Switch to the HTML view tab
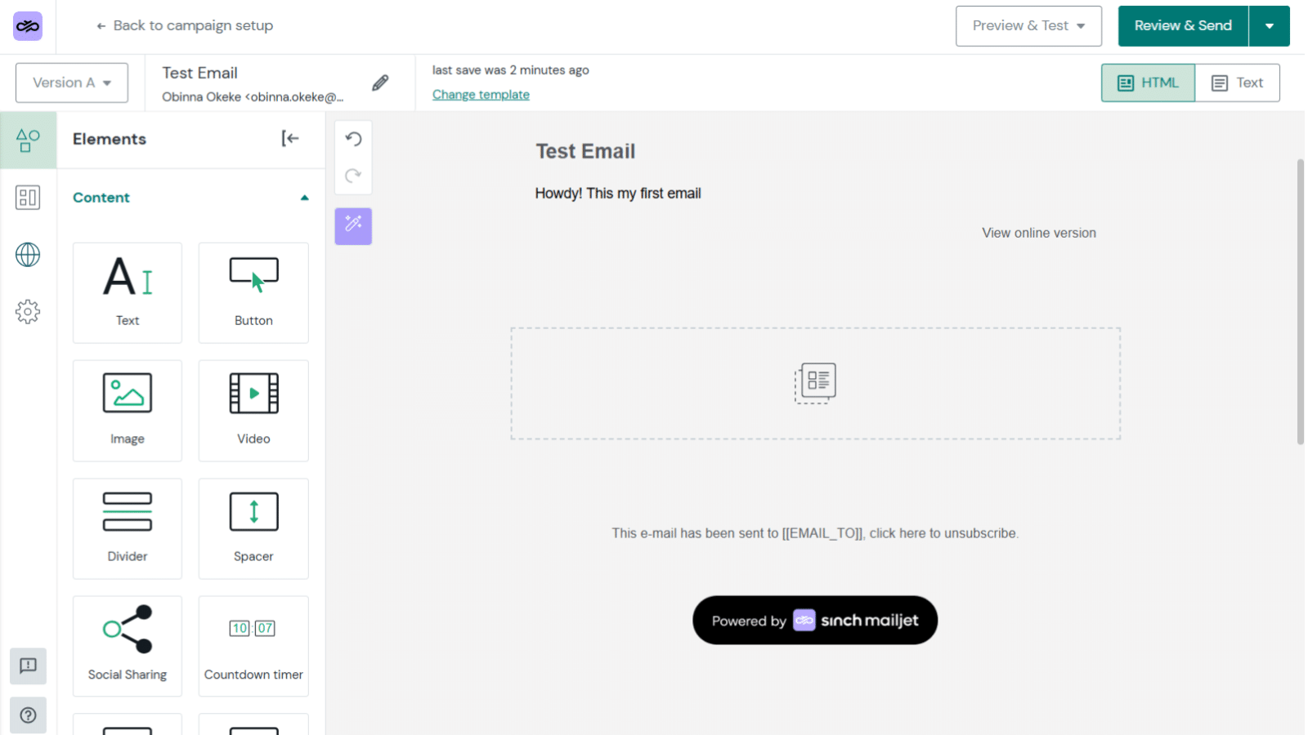The width and height of the screenshot is (1308, 735). coord(1148,82)
